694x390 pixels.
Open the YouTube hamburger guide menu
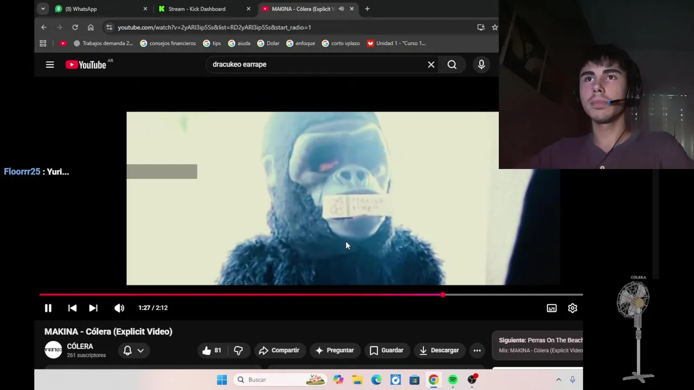50,64
